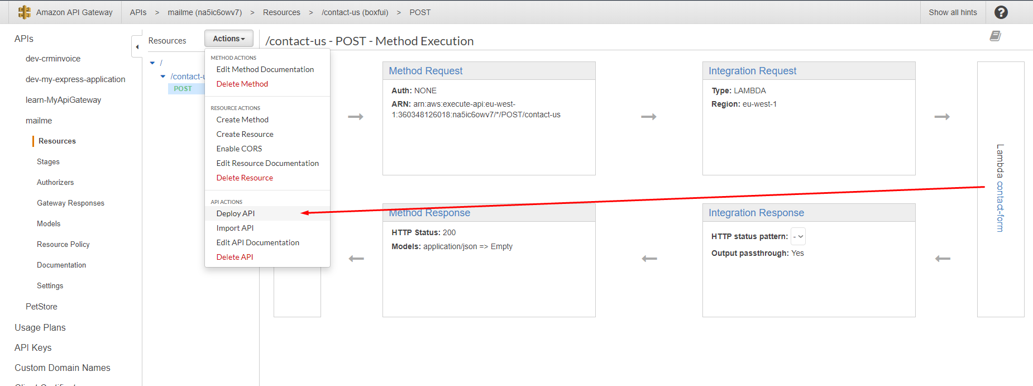Click the 'Region: eu-west-1' text
Image resolution: width=1033 pixels, height=386 pixels.
744,104
